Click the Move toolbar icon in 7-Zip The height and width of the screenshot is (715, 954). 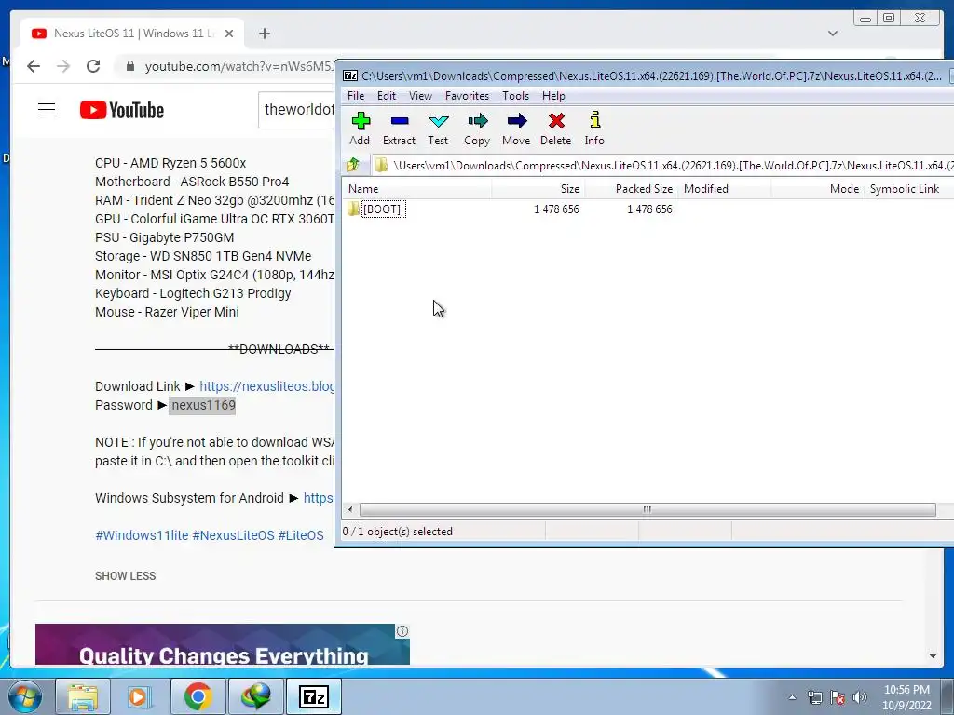tap(516, 128)
